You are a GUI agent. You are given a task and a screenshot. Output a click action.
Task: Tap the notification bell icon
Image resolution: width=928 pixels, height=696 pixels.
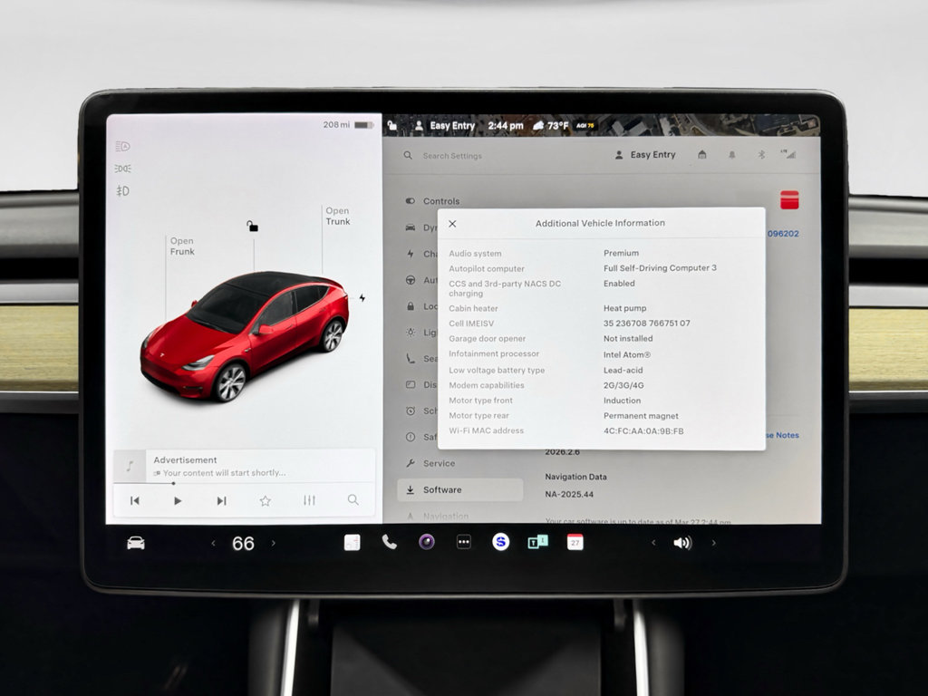[x=733, y=154]
